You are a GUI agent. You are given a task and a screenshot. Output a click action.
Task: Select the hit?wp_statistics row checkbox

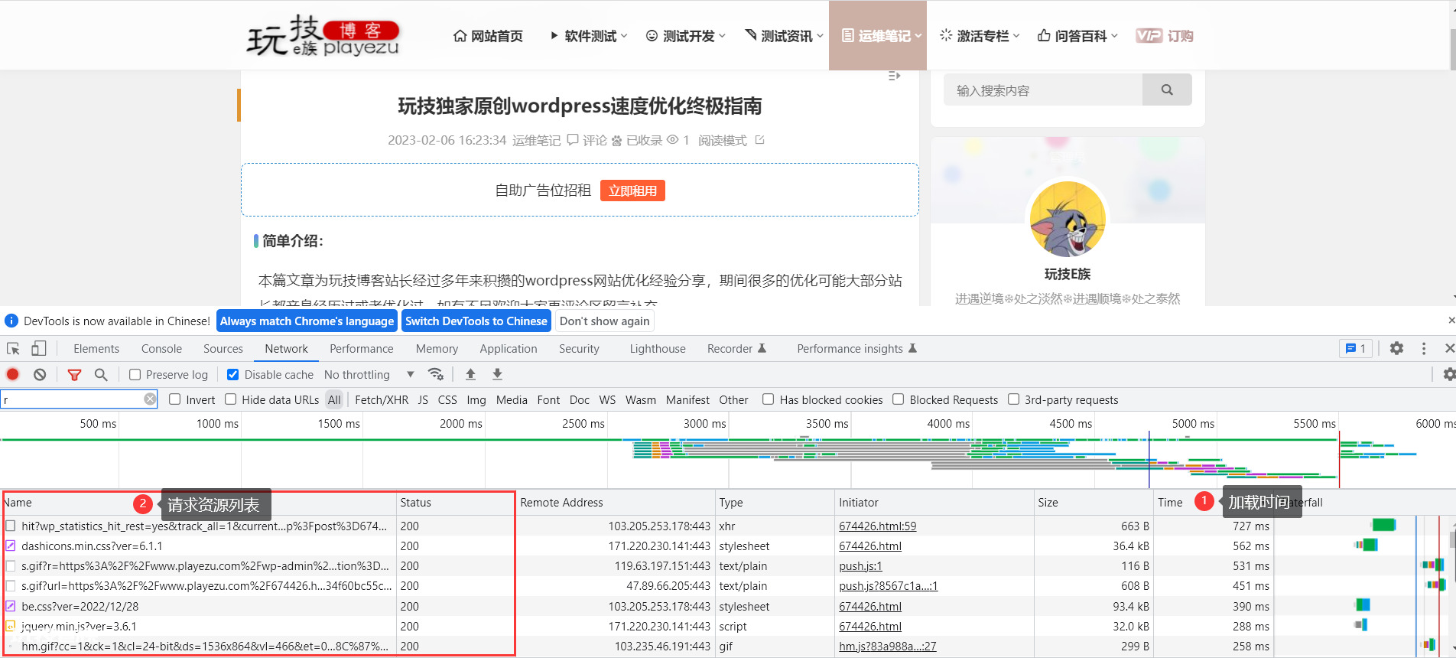coord(11,526)
